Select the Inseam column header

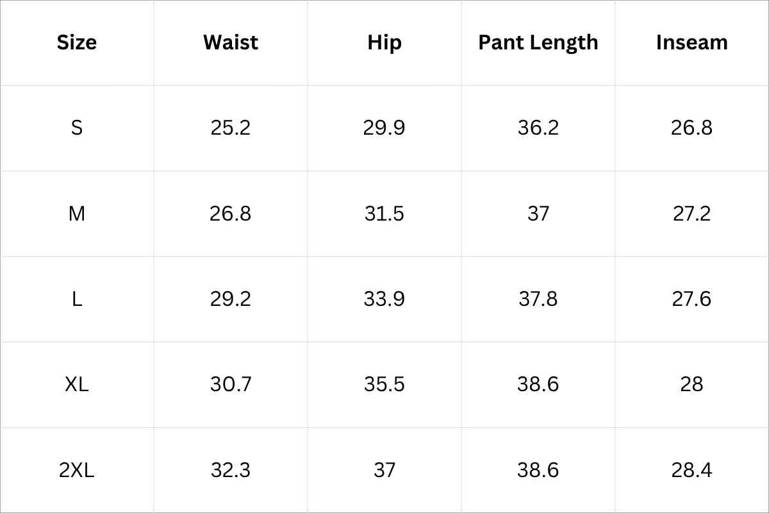(692, 42)
